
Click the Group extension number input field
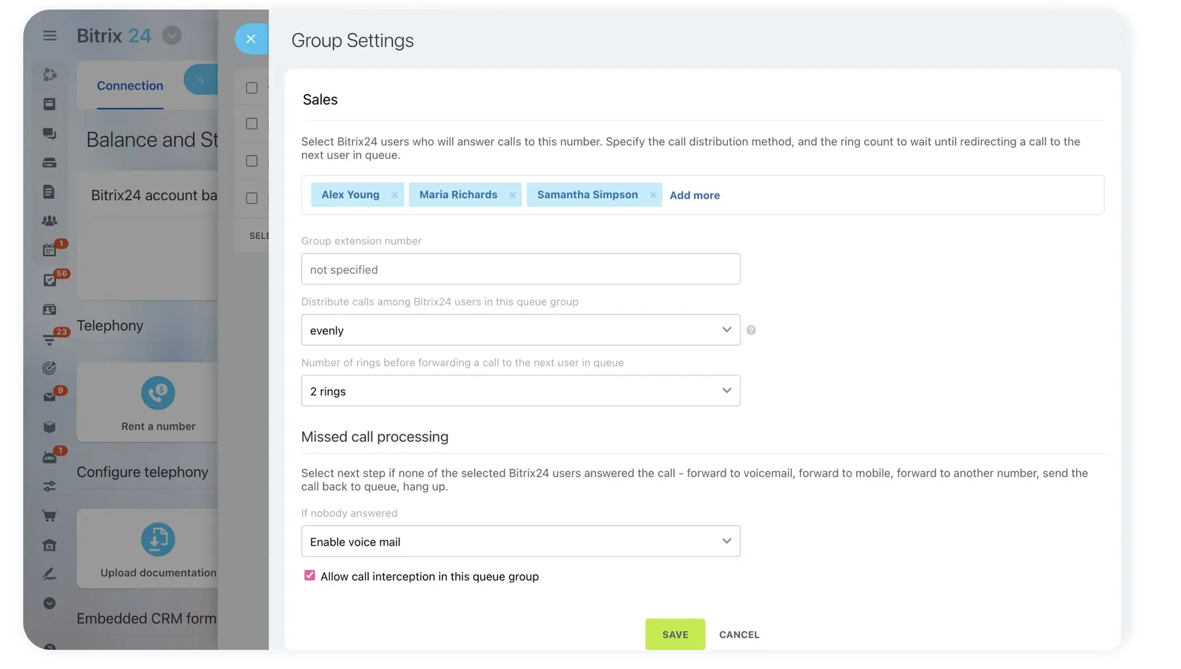[520, 269]
